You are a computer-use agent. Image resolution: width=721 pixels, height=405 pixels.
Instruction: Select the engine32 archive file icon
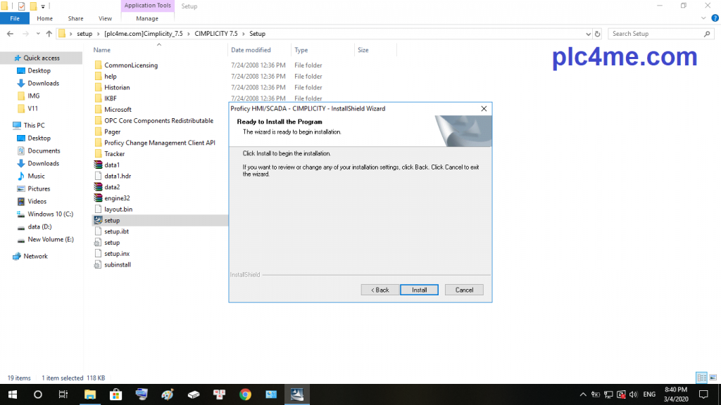99,198
